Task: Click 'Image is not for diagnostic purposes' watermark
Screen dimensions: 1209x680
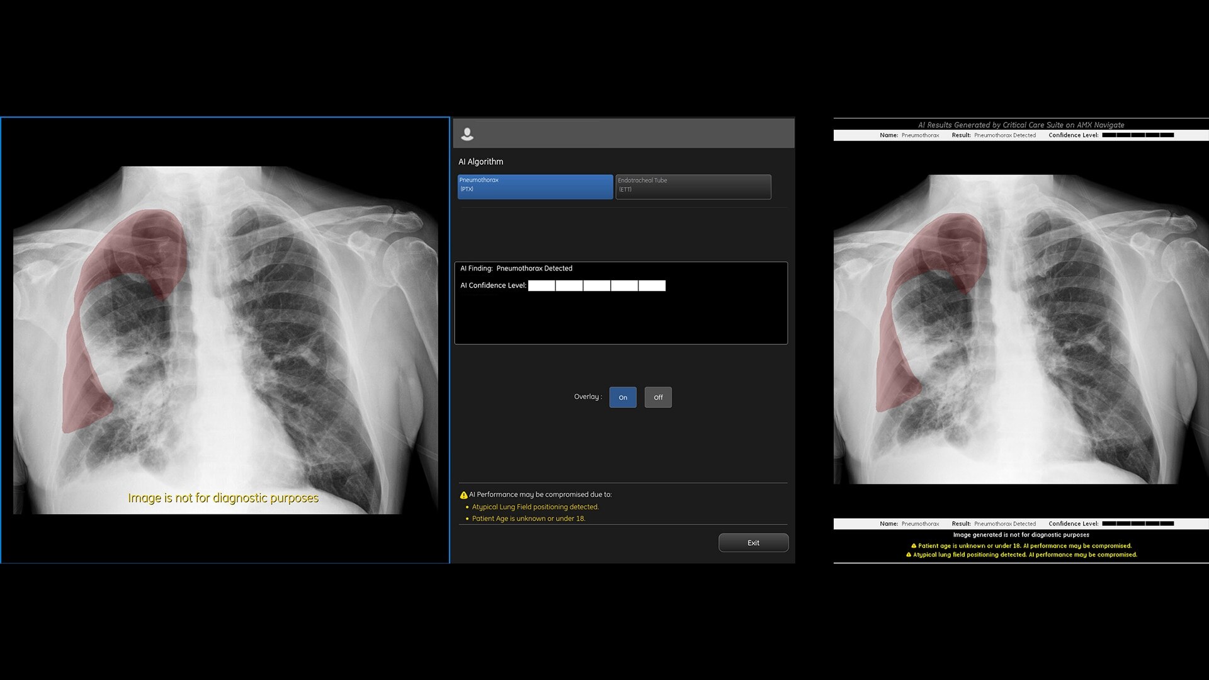Action: pos(223,498)
